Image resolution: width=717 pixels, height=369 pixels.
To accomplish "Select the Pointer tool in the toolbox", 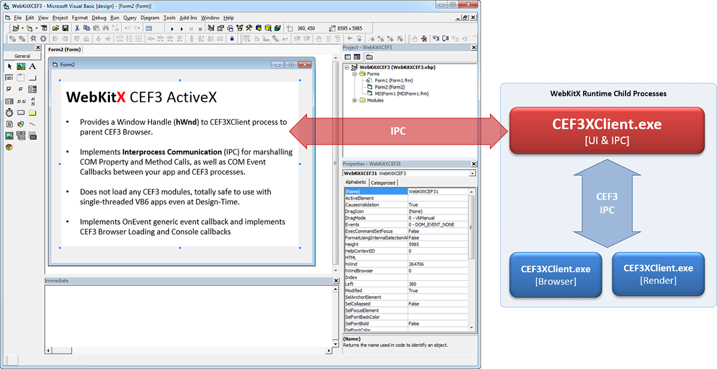I will (x=10, y=66).
